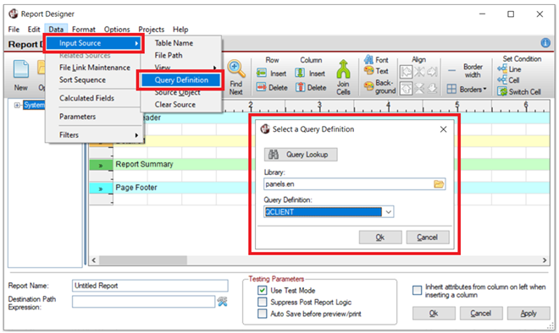Click the Join Cells icon
The height and width of the screenshot is (333, 559).
[343, 69]
